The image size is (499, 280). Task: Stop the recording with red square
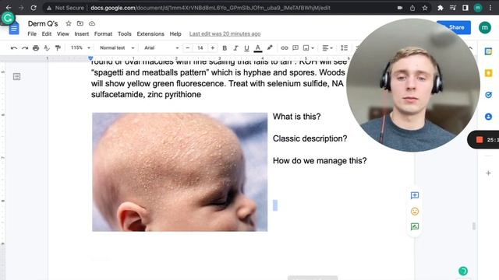[480, 140]
